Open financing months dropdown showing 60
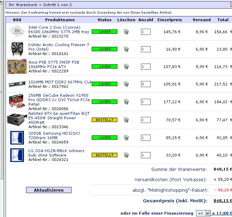Viewport: 232px width, 217px height. pos(203,213)
